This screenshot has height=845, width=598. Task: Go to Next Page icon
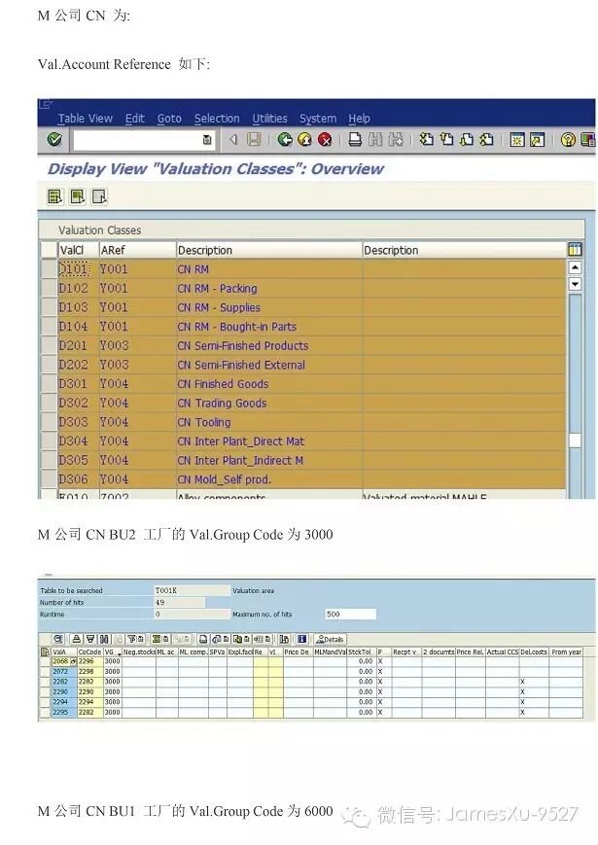pyautogui.click(x=467, y=140)
